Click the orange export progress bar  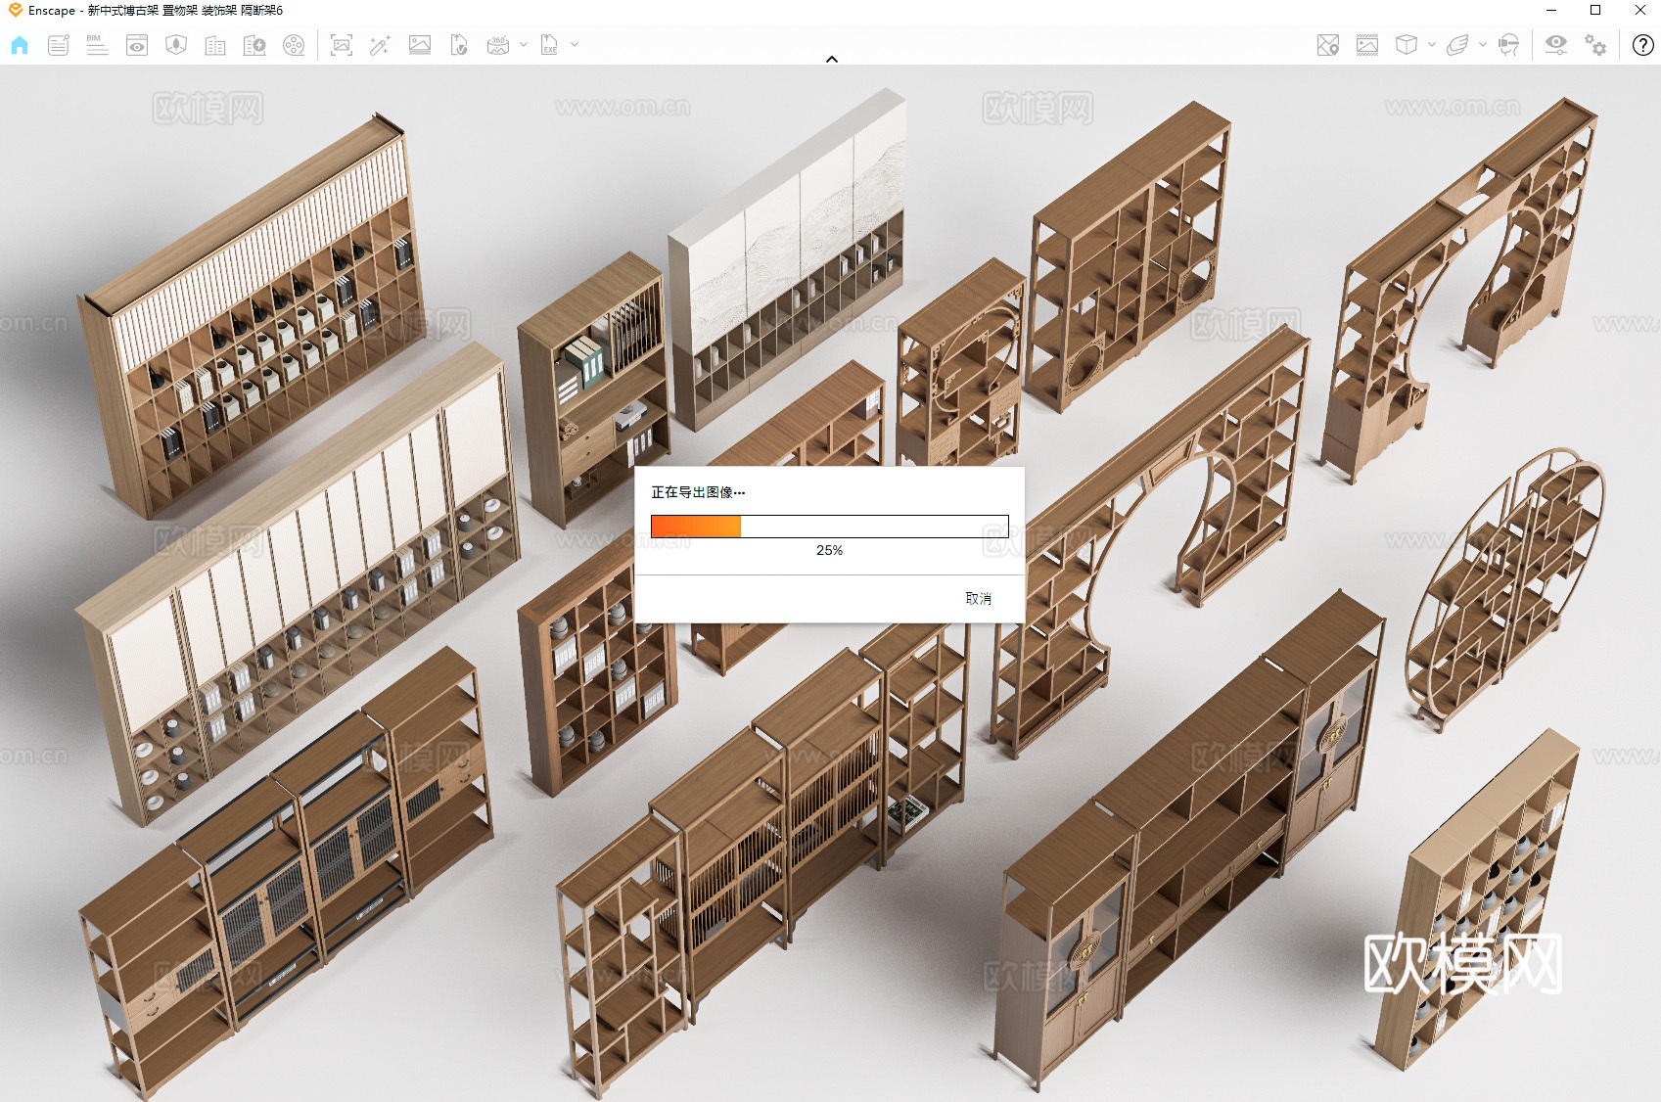[x=829, y=527]
